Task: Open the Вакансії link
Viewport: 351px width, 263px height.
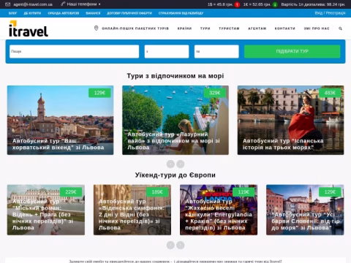Action: pos(93,13)
